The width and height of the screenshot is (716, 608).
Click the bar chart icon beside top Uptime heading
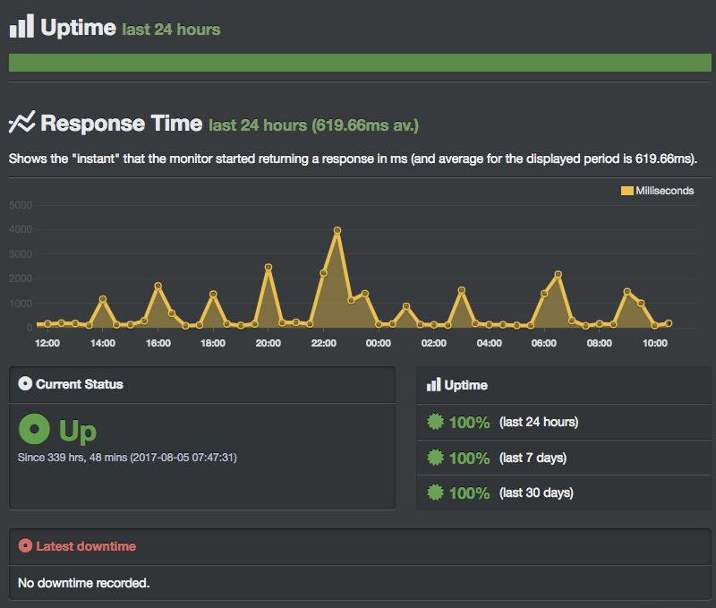(x=21, y=26)
